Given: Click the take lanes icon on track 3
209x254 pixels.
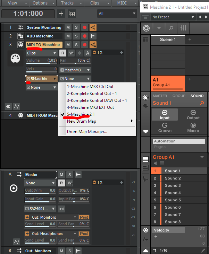Looking at the screenshot, I should coord(8,106).
